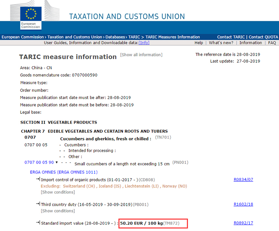
Task: Open the FAQ menu item
Action: pos(272,43)
